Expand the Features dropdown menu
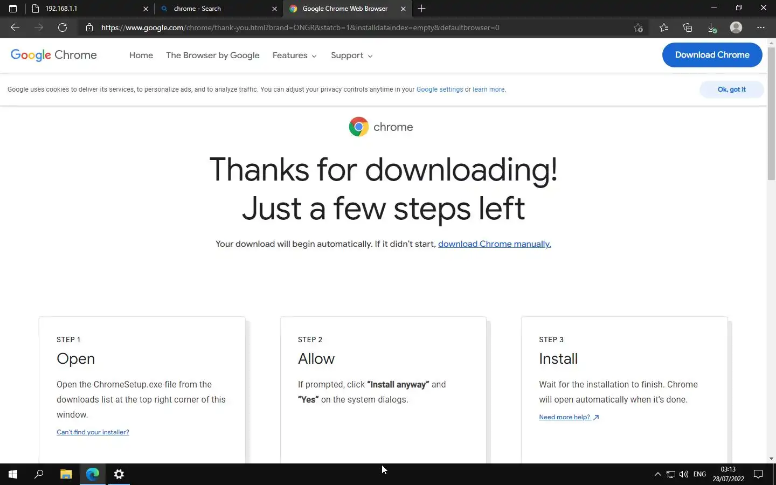The height and width of the screenshot is (485, 776). (x=294, y=55)
